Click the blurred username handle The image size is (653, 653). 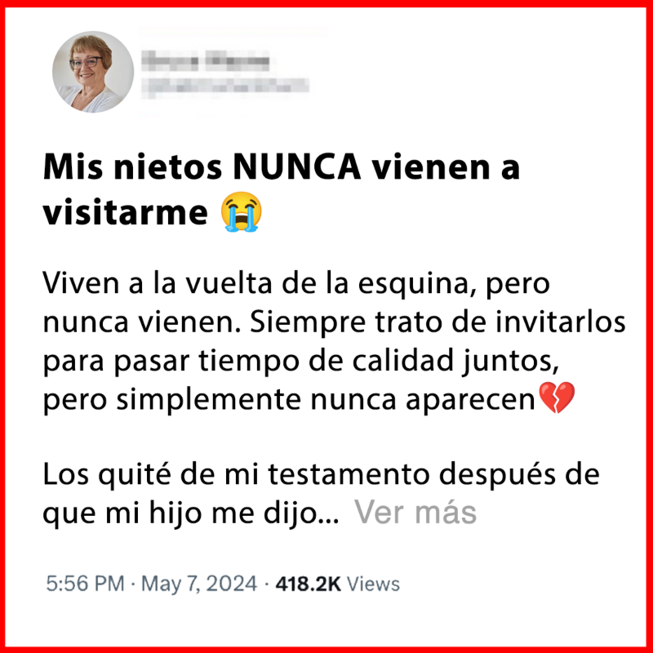225,87
